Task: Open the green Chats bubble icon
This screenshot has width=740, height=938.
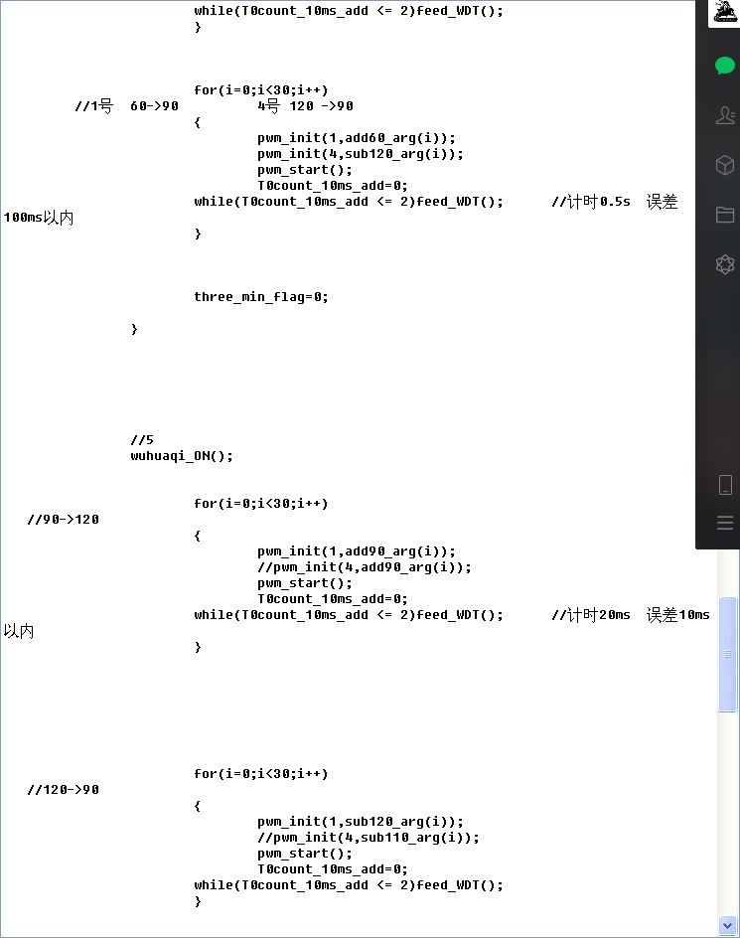Action: click(x=725, y=67)
